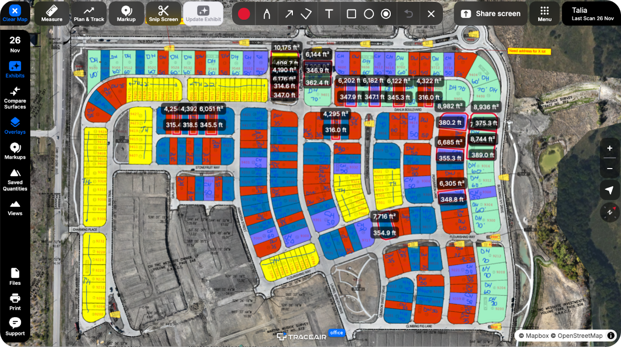
Task: Zoom in on the map
Action: 609,148
